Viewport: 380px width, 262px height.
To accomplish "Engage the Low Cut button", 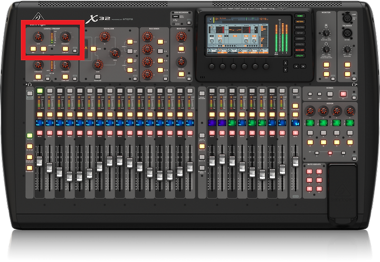I will [x=65, y=49].
